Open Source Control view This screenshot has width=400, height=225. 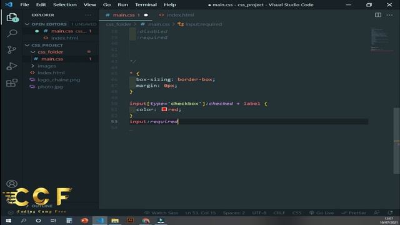[x=12, y=49]
